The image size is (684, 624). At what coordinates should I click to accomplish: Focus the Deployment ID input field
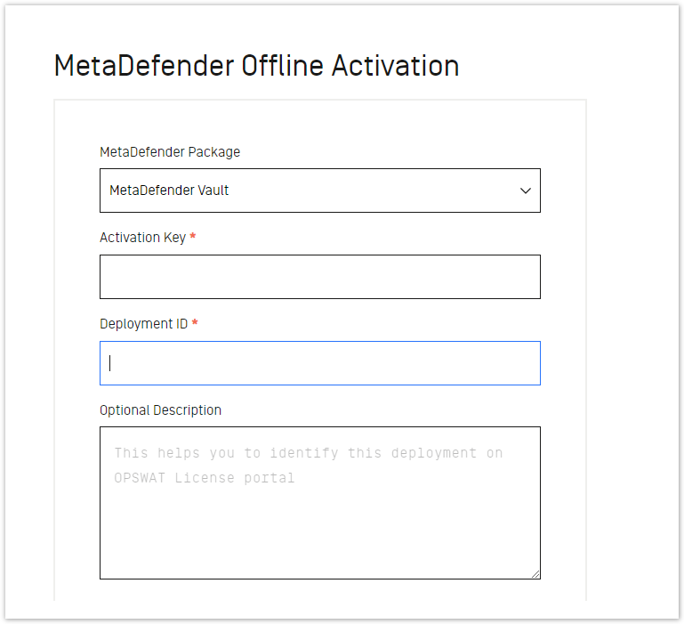click(319, 363)
